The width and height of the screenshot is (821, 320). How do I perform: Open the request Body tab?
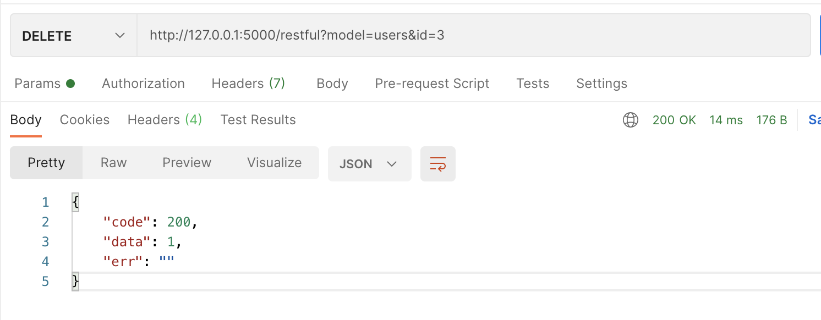(x=332, y=84)
